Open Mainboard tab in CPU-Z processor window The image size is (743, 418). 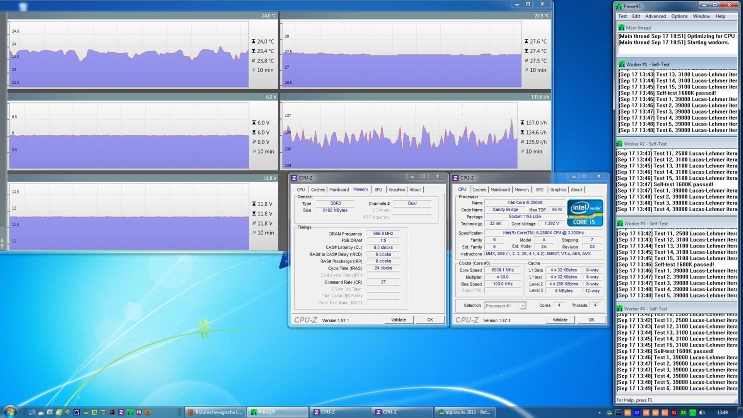(500, 189)
